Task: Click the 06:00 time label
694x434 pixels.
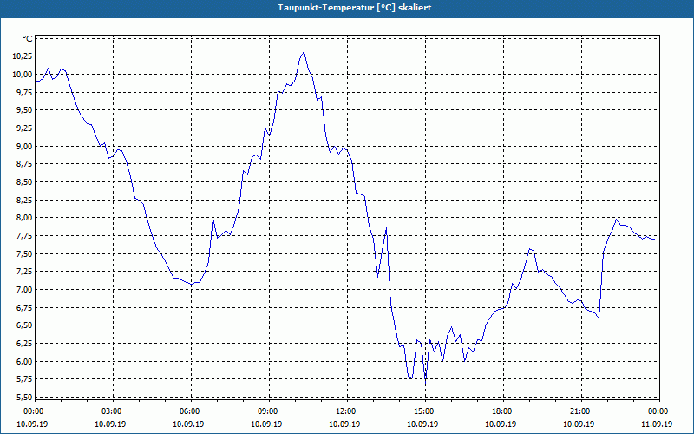Action: coord(189,411)
